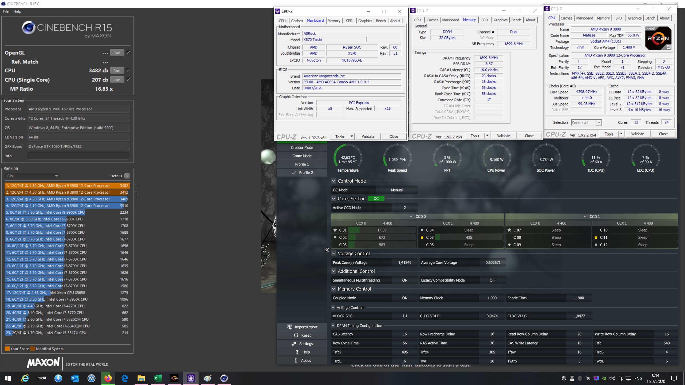Click core C 05 speed bar 435
The image size is (685, 385).
point(469,237)
